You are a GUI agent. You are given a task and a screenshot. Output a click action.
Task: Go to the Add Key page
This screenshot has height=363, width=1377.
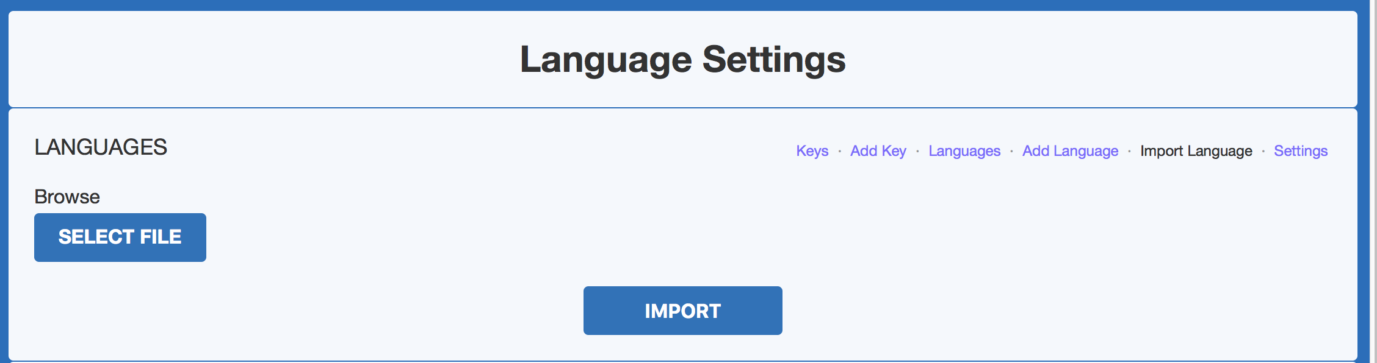[878, 151]
